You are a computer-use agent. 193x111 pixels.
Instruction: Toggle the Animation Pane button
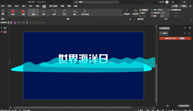click(143, 10)
